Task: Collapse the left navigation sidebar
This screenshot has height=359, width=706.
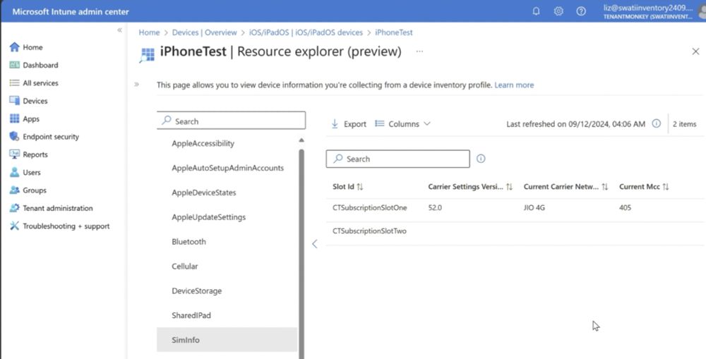Action: pyautogui.click(x=119, y=30)
